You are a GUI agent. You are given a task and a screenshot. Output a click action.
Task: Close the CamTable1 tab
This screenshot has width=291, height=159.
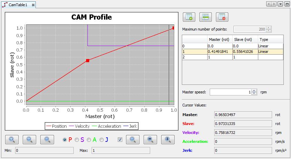click(x=33, y=5)
